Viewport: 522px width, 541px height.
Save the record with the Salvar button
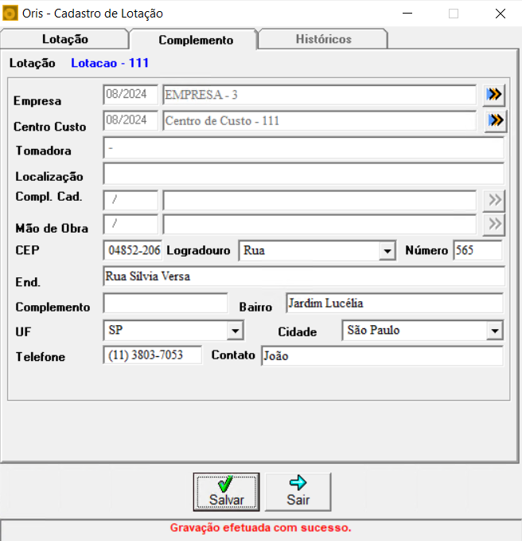click(226, 492)
